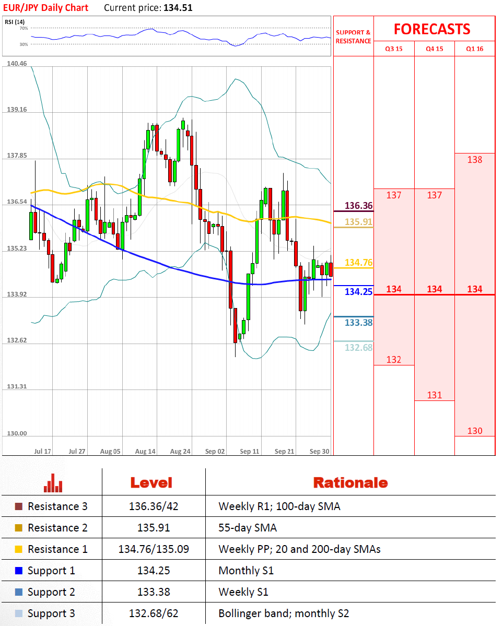Click the 135.91 resistance level label
The width and height of the screenshot is (503, 626).
(358, 221)
